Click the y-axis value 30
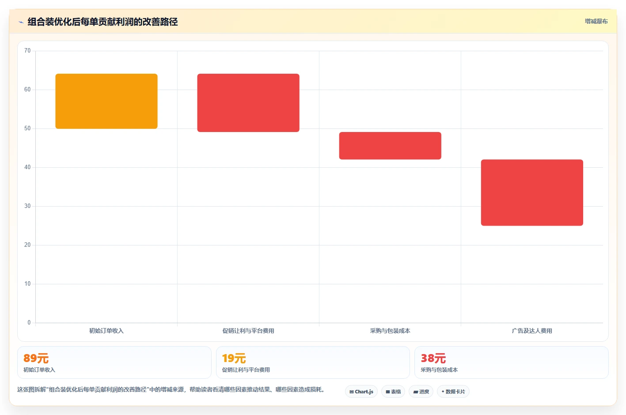The image size is (626, 415). coord(27,206)
